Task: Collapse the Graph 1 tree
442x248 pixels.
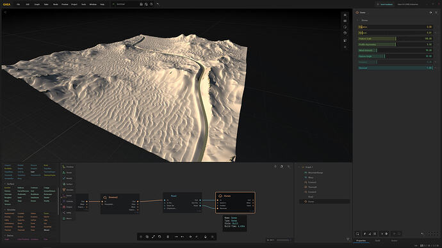Action: click(299, 167)
